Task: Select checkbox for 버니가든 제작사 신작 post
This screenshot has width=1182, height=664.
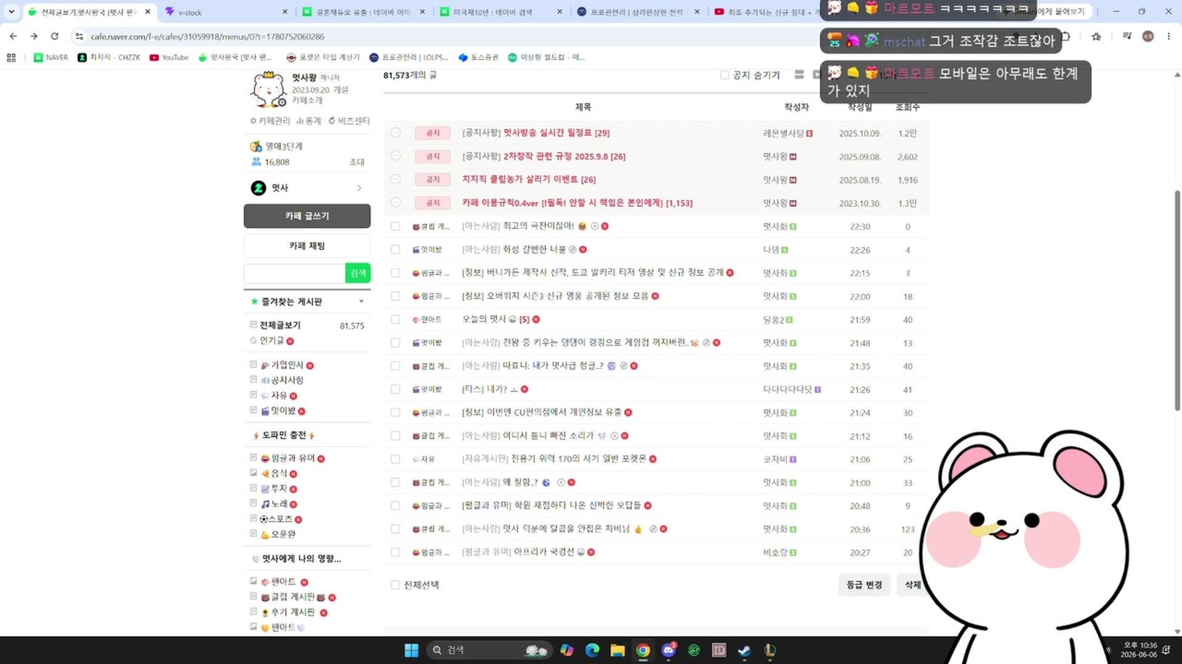Action: (x=395, y=273)
